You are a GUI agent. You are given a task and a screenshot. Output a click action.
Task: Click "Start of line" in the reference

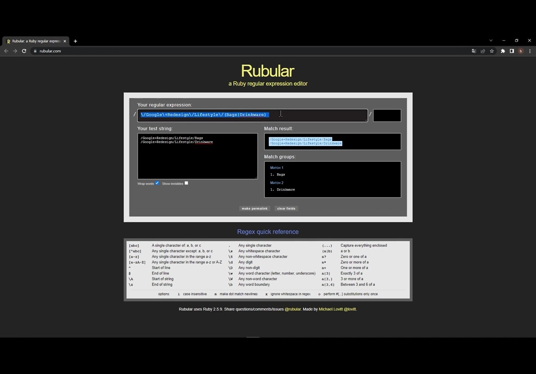click(161, 268)
